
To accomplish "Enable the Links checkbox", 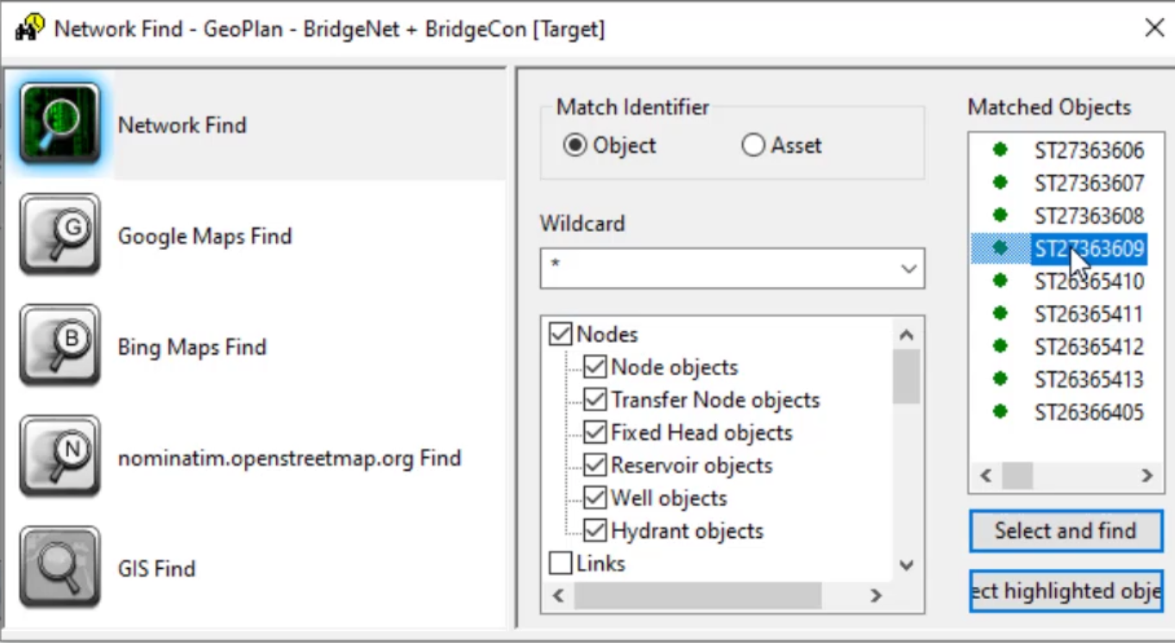I will pos(561,564).
